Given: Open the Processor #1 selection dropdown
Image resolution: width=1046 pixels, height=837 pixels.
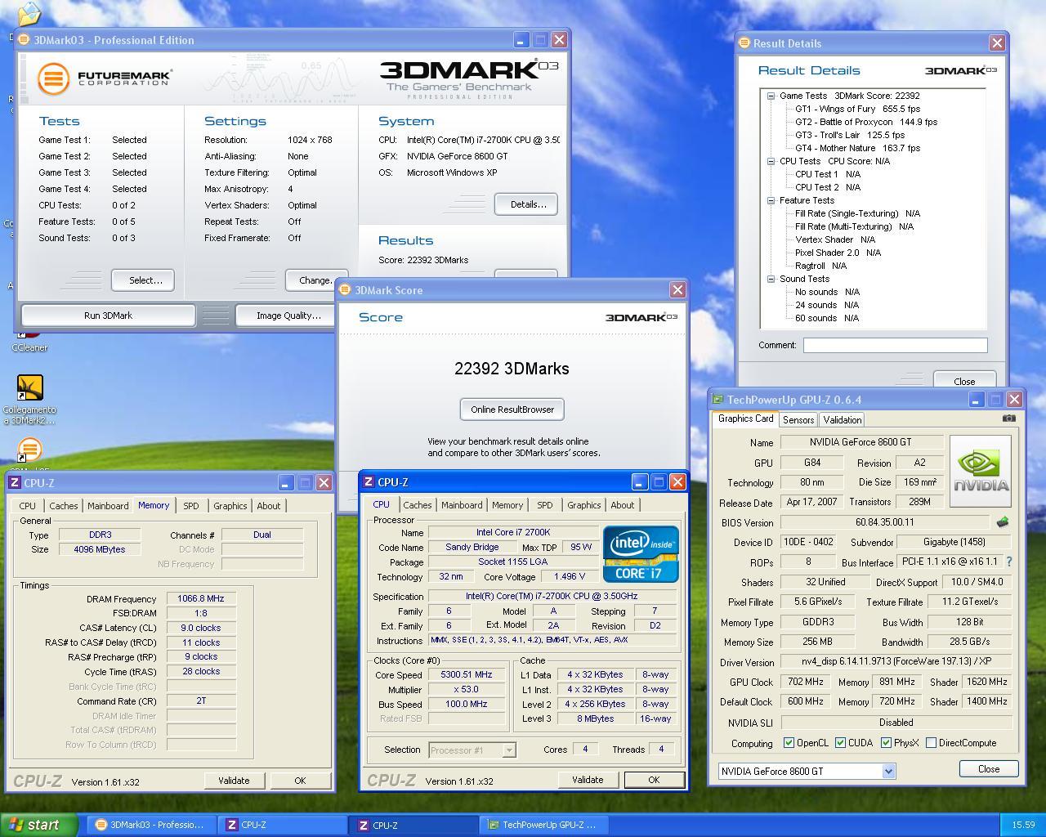Looking at the screenshot, I should coord(509,750).
